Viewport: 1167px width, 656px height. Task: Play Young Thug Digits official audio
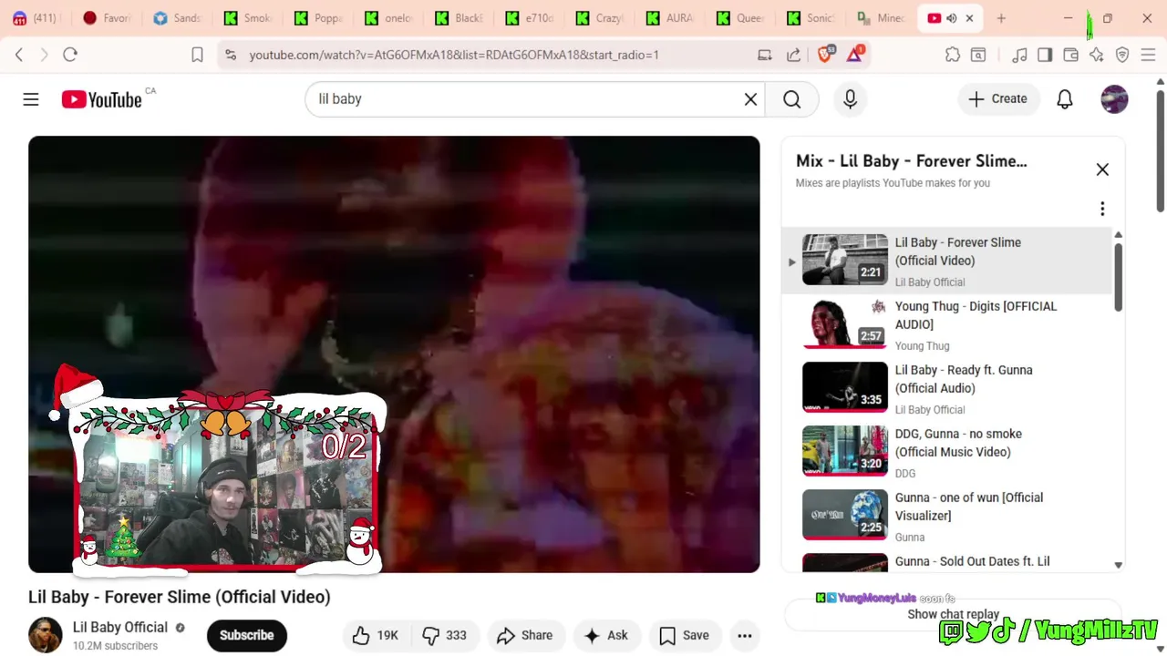(x=948, y=324)
